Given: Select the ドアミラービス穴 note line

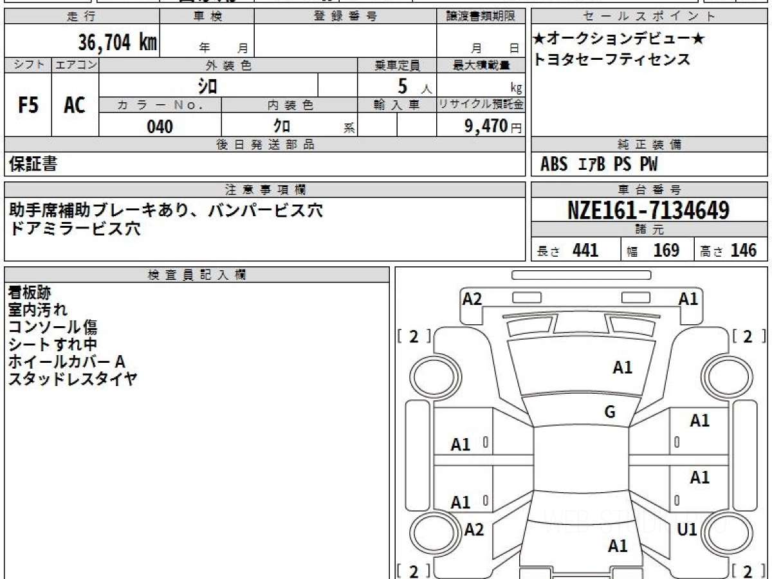Looking at the screenshot, I should click(x=74, y=229).
